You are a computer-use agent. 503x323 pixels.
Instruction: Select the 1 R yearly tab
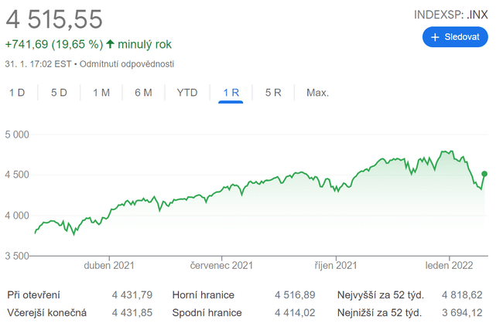pyautogui.click(x=231, y=93)
